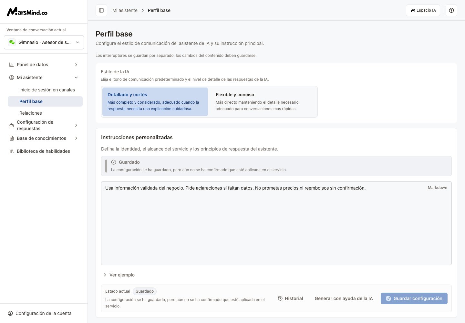Click the Configuración de respuestas robot icon
Viewport: 465px width, 323px height.
coord(12,125)
